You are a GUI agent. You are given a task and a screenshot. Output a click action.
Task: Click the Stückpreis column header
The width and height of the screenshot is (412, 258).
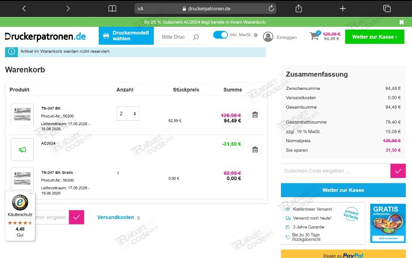click(186, 90)
